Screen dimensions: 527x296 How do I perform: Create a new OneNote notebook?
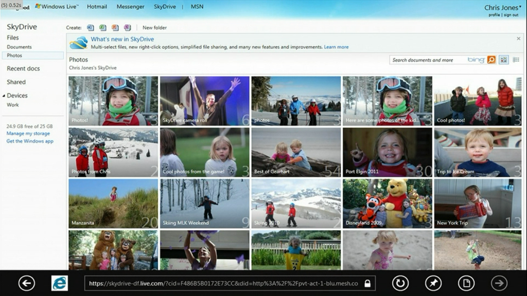tap(127, 28)
